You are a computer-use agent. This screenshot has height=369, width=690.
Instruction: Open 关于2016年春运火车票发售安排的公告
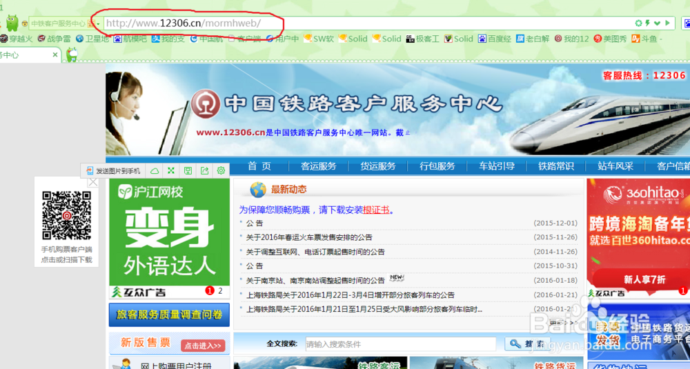(x=309, y=237)
